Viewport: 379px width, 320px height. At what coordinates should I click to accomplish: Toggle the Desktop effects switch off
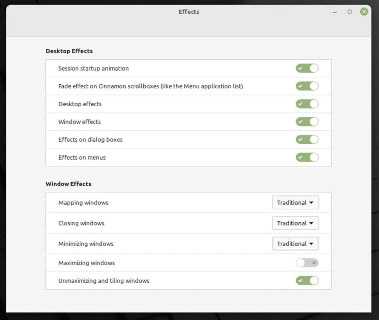click(x=307, y=104)
